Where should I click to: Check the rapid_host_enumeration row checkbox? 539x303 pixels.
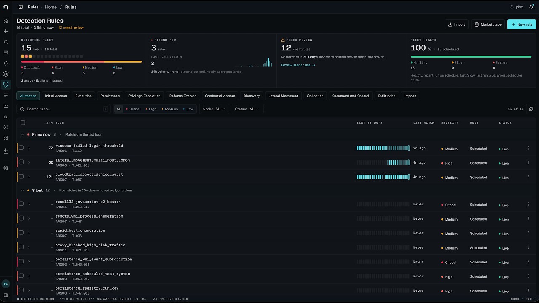[x=21, y=232]
